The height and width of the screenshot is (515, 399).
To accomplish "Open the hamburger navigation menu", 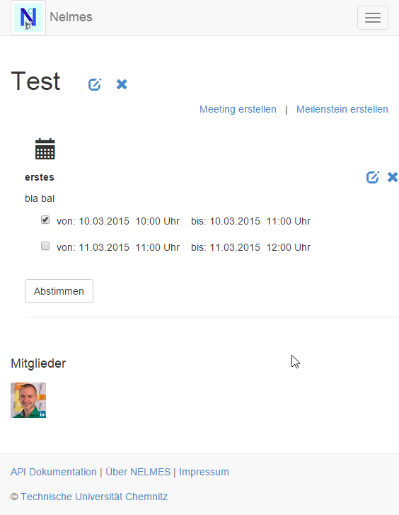I will (373, 18).
